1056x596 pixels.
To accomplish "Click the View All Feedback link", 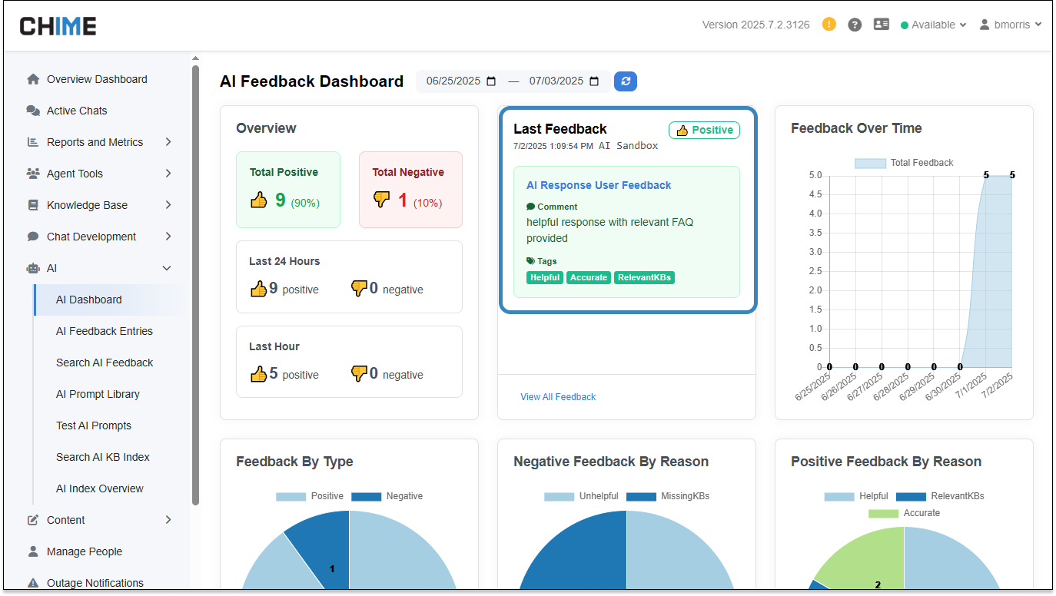I will click(558, 397).
